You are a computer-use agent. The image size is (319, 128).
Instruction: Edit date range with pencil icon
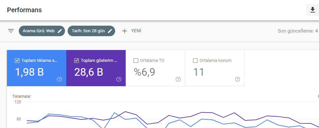point(110,31)
